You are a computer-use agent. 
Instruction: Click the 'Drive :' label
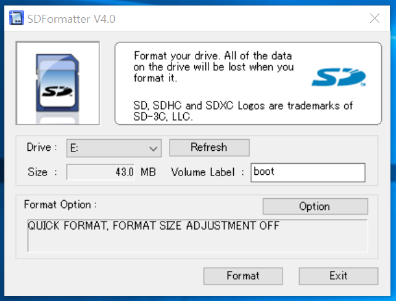(x=42, y=147)
